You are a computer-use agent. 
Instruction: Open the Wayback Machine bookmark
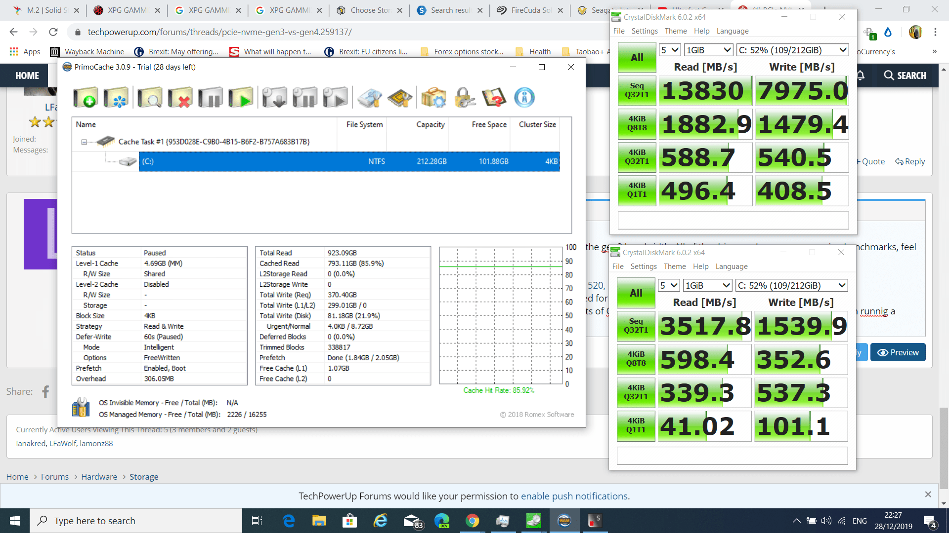pos(87,51)
